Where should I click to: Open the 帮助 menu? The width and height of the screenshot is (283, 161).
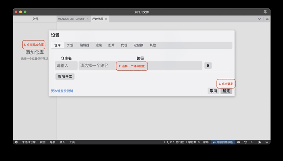(206, 142)
